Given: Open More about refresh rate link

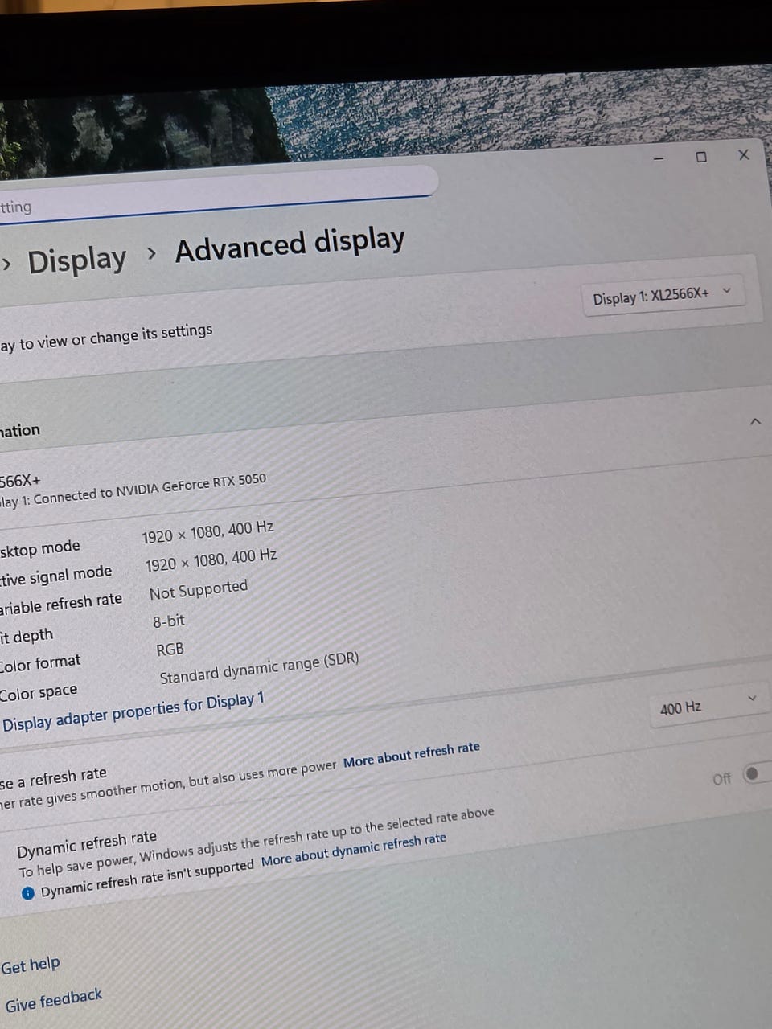Looking at the screenshot, I should [412, 755].
